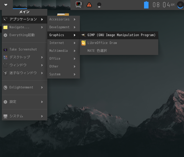The image size is (184, 157).
Task: Open システム submenu
Action: click(24, 116)
